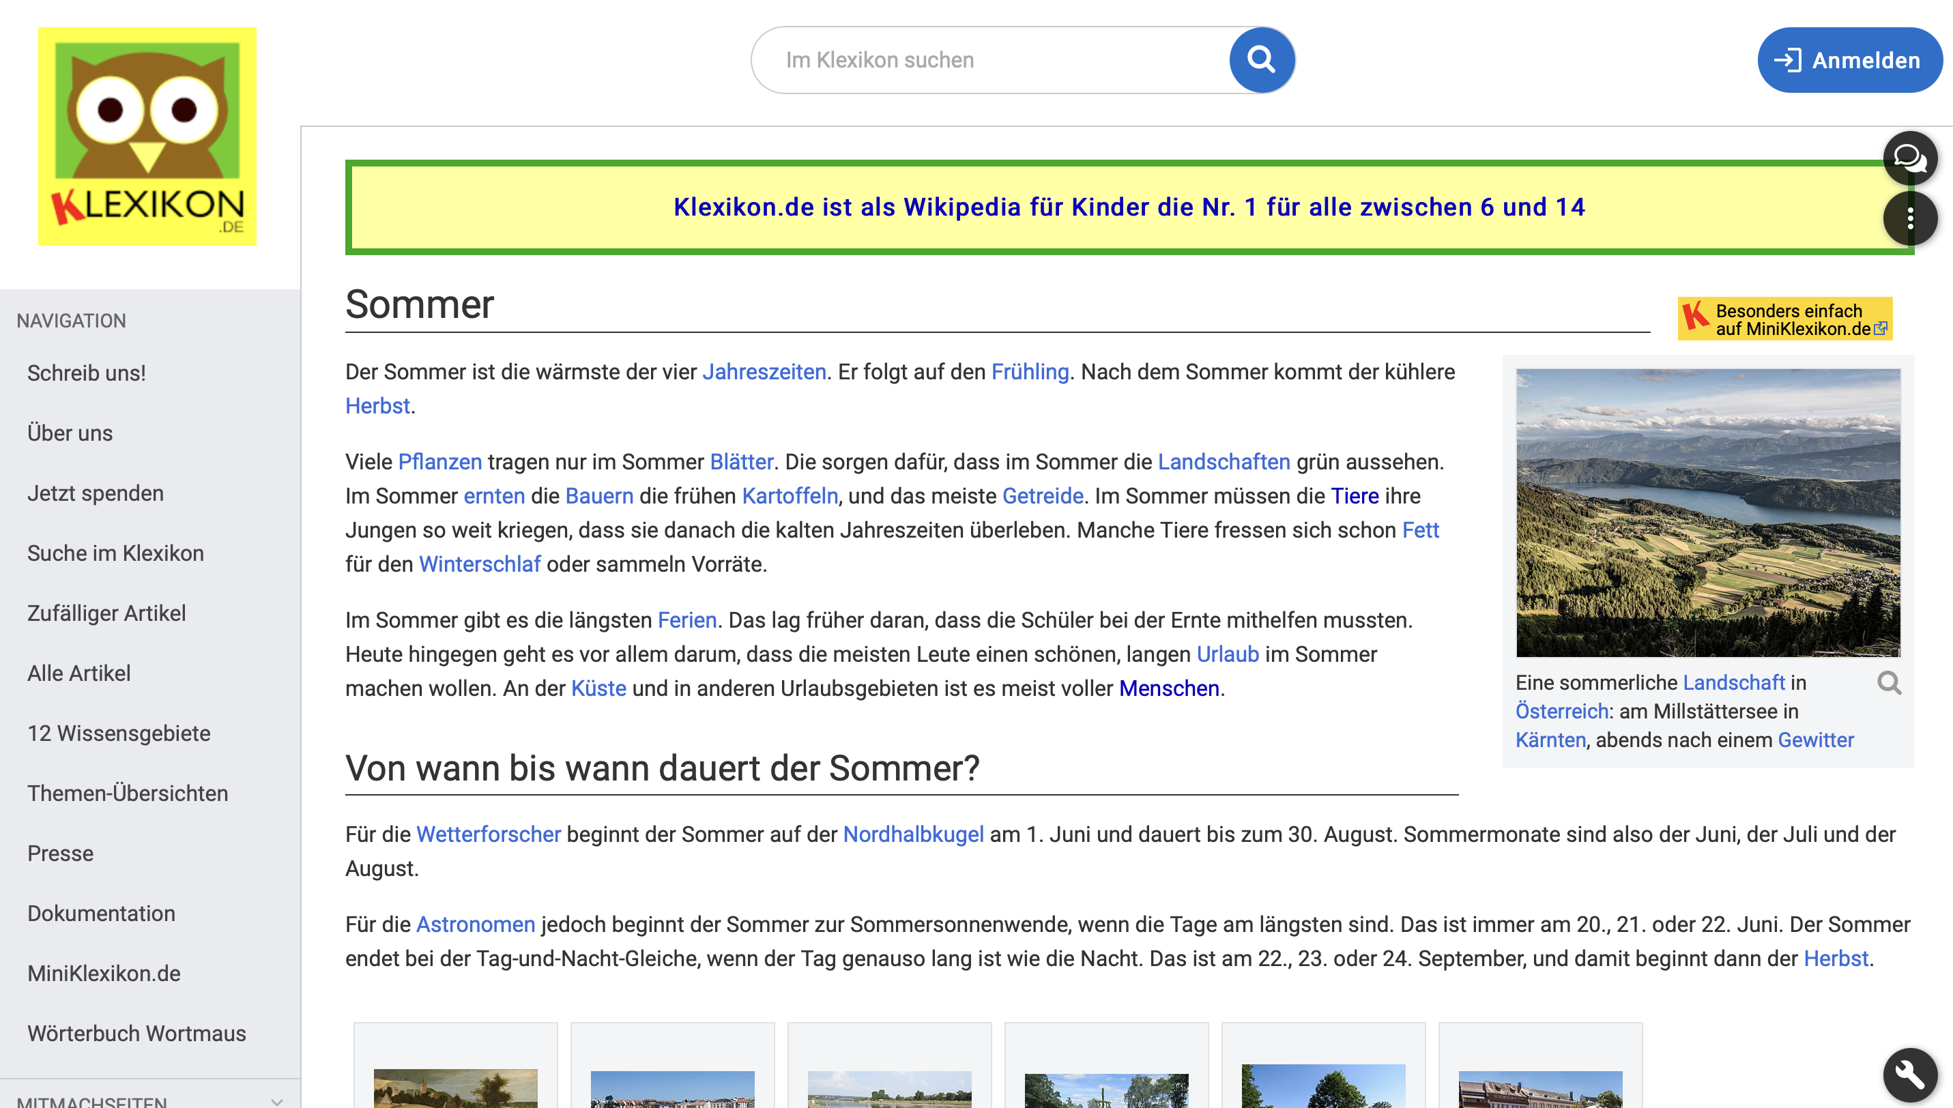Follow the Blätter link
Screen dimensions: 1953x1108
(x=741, y=462)
